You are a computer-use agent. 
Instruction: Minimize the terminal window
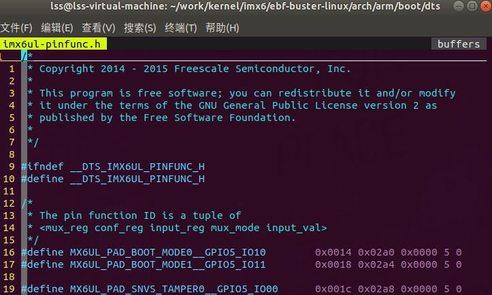click(x=459, y=6)
